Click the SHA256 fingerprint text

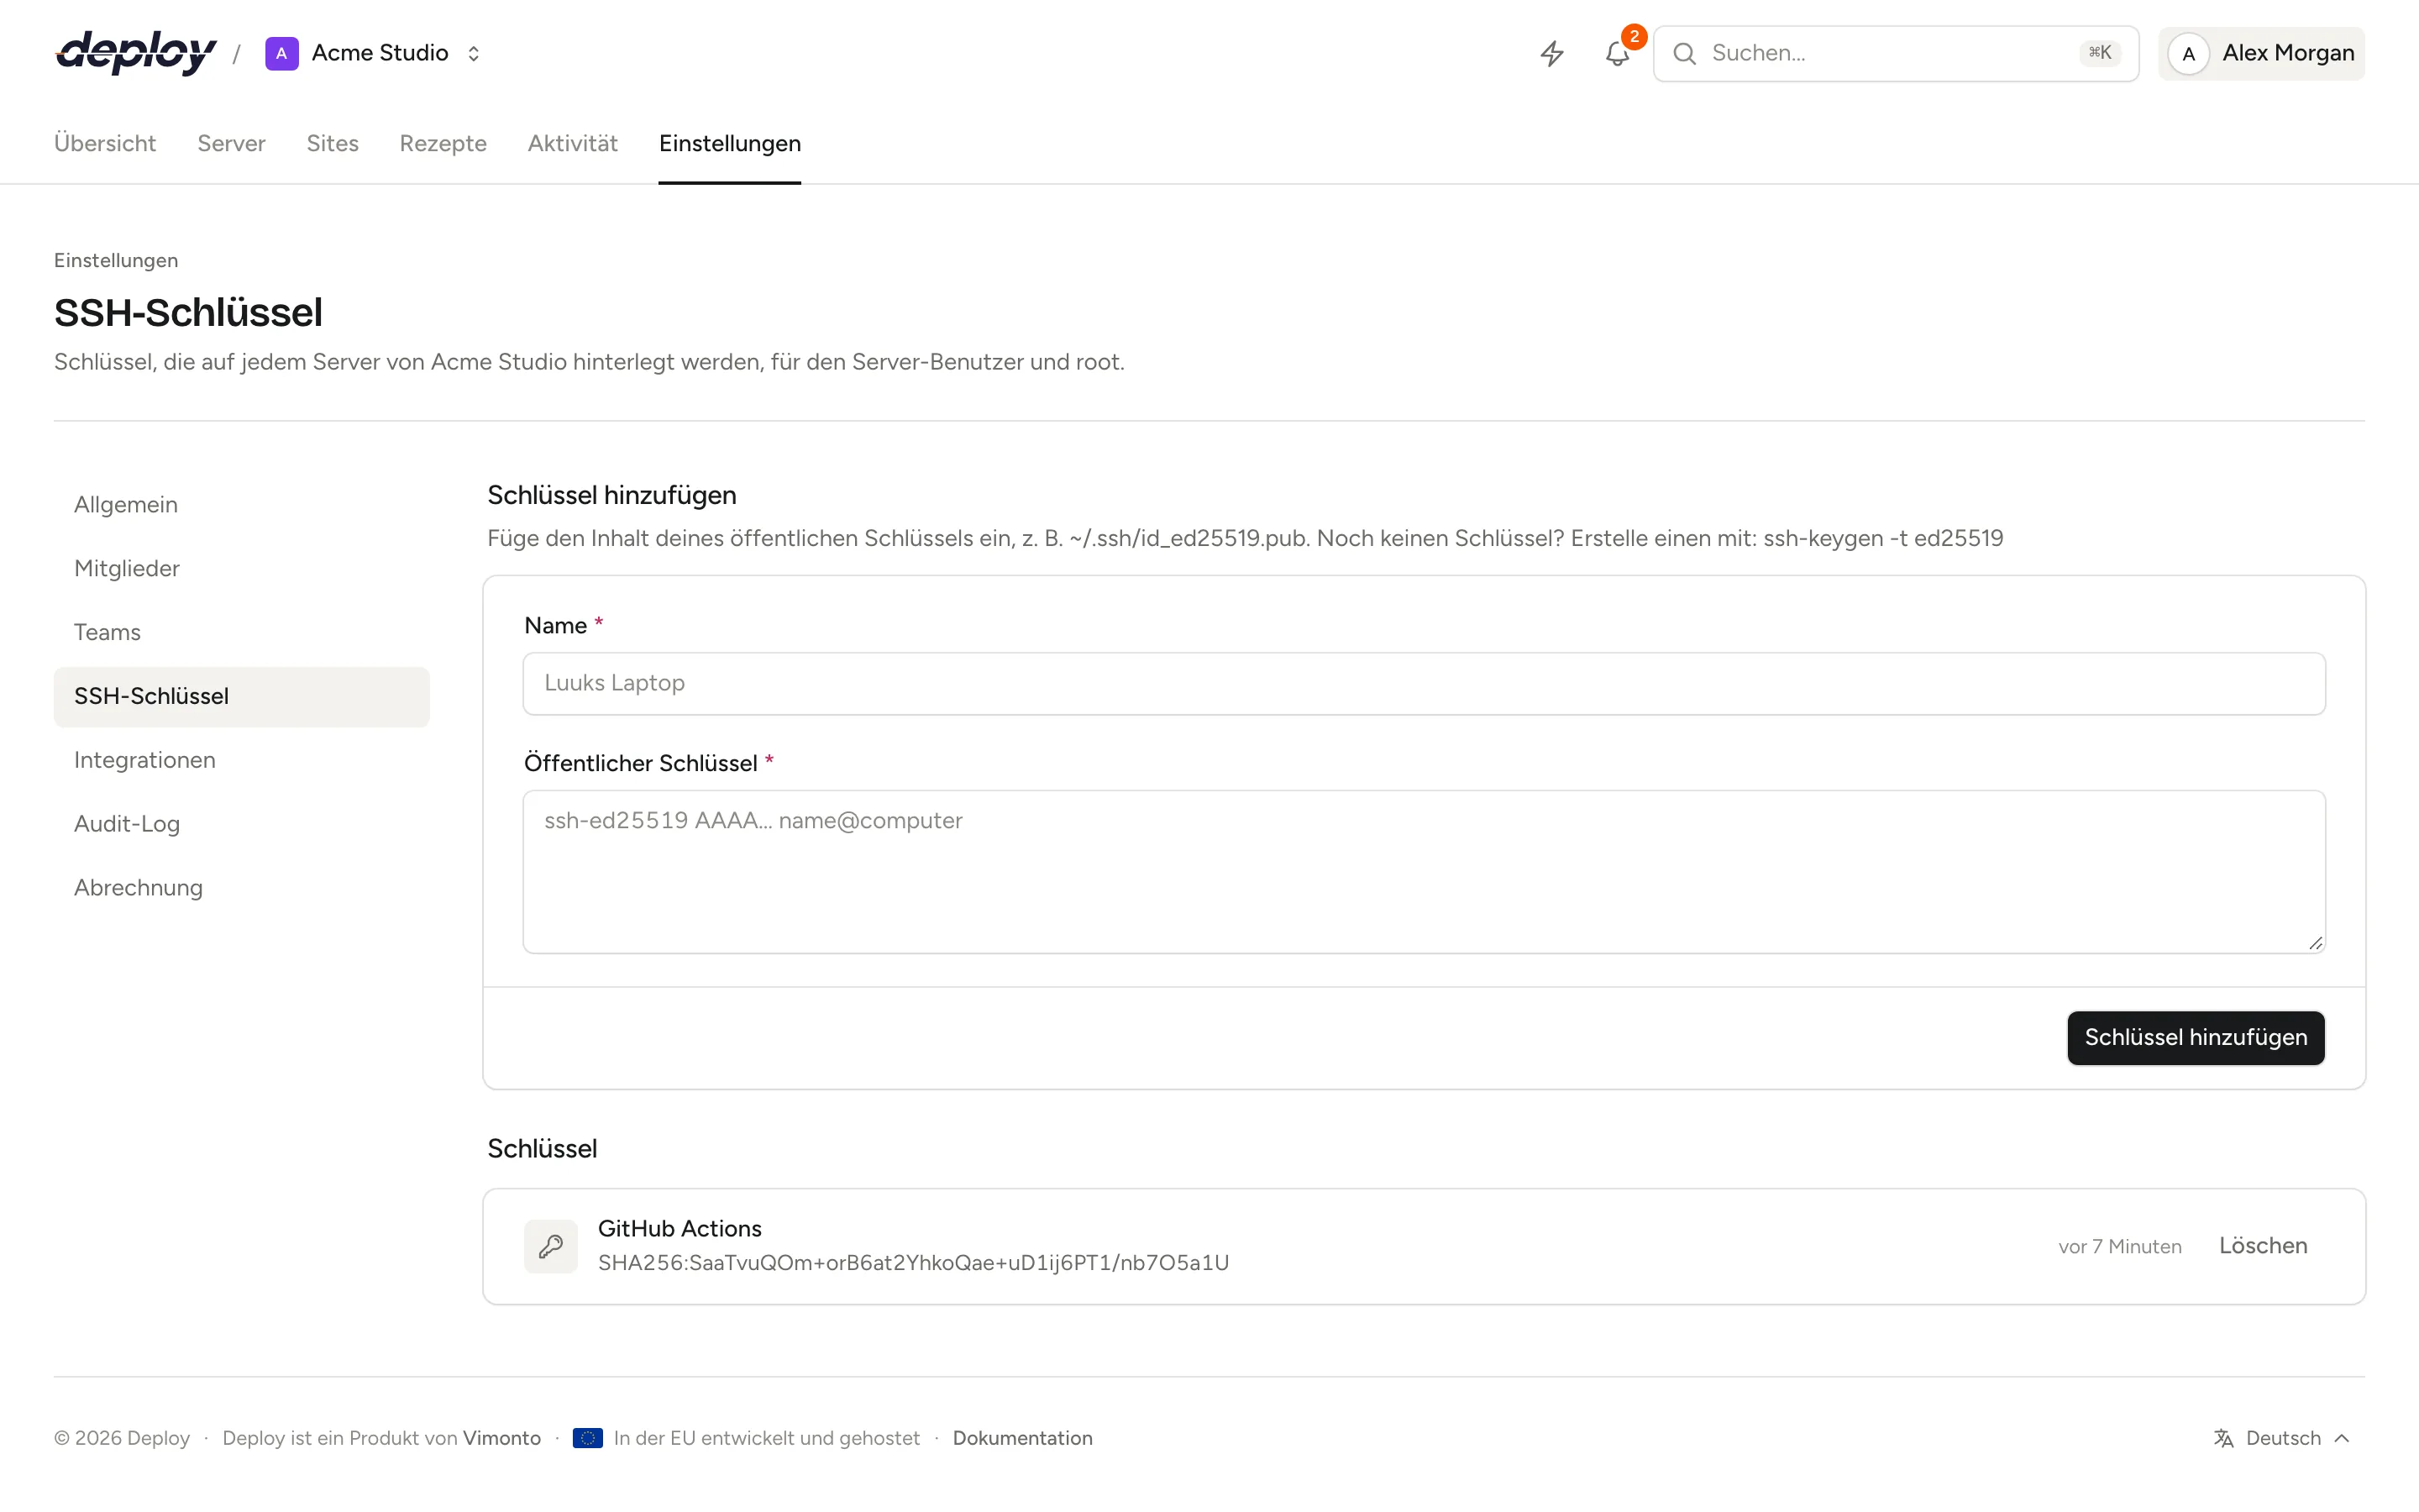tap(914, 1263)
